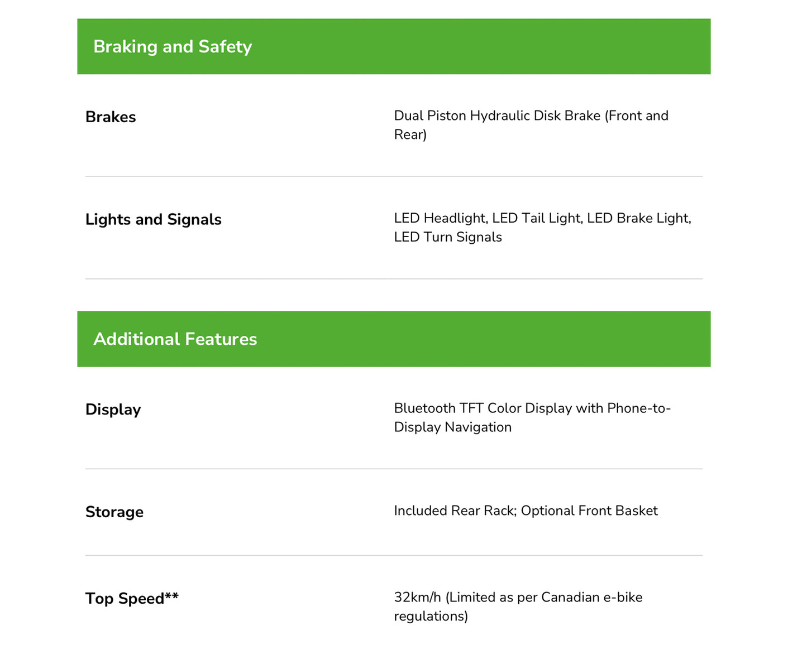This screenshot has width=807, height=645.
Task: Click the divider line below Lights and Signals
Action: [394, 279]
